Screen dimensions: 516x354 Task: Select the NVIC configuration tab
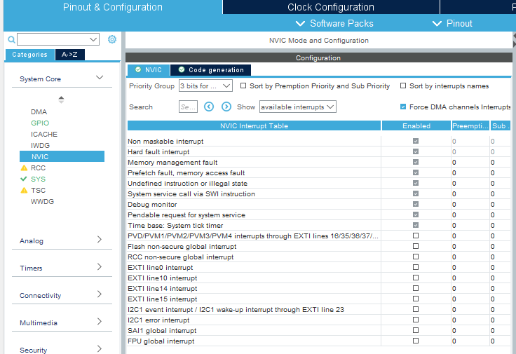(x=149, y=69)
